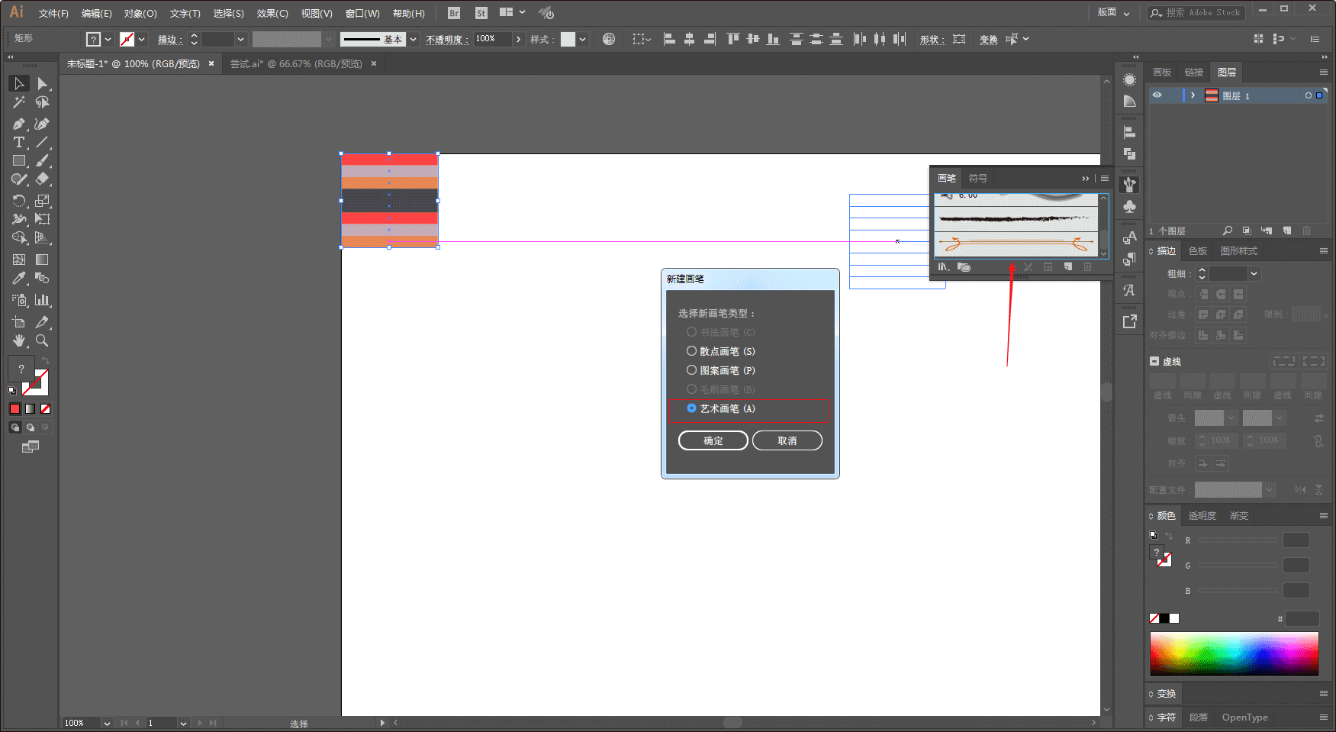
Task: Click the R channel slider in Color panel
Action: (x=1238, y=540)
